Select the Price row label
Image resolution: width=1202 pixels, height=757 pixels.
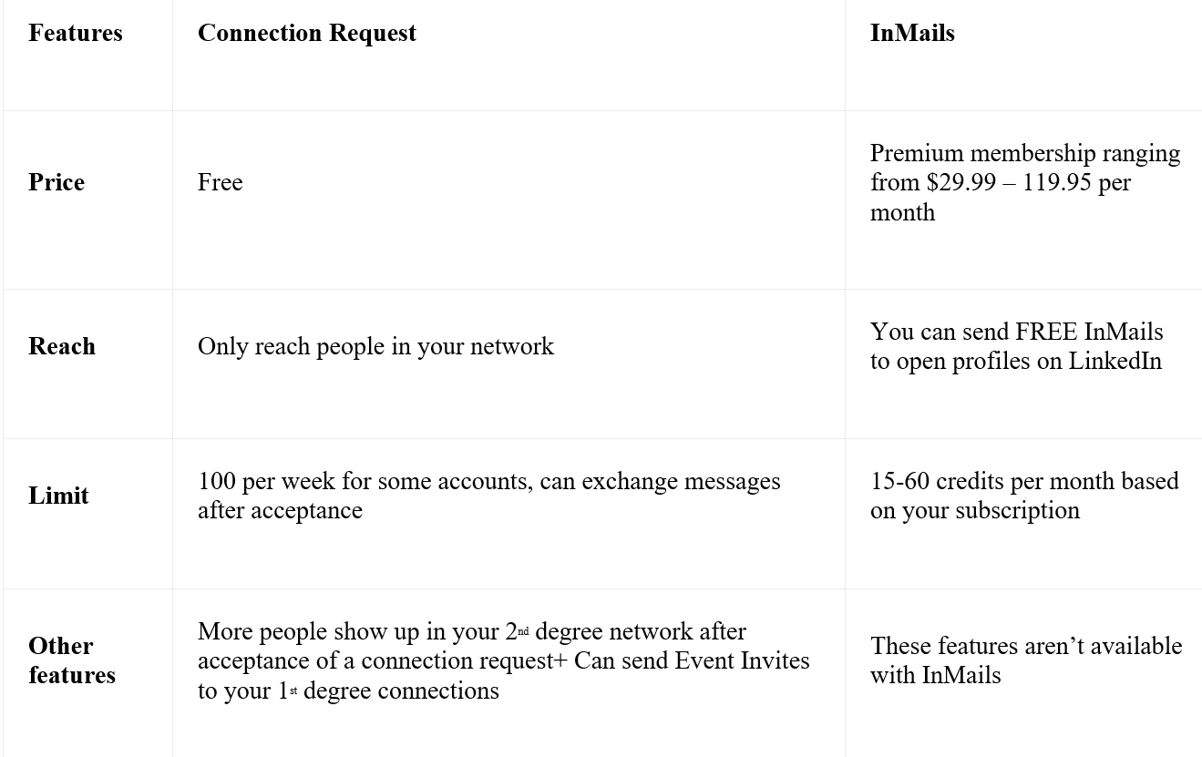click(57, 182)
